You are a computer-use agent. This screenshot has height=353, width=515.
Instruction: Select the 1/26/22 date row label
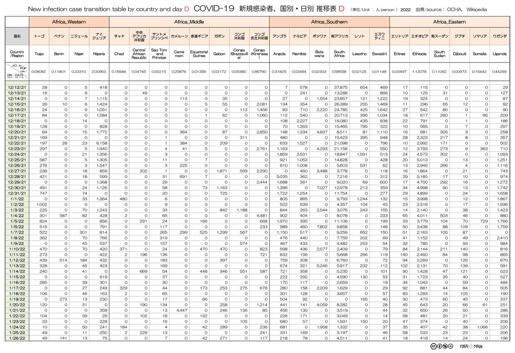click(x=17, y=338)
